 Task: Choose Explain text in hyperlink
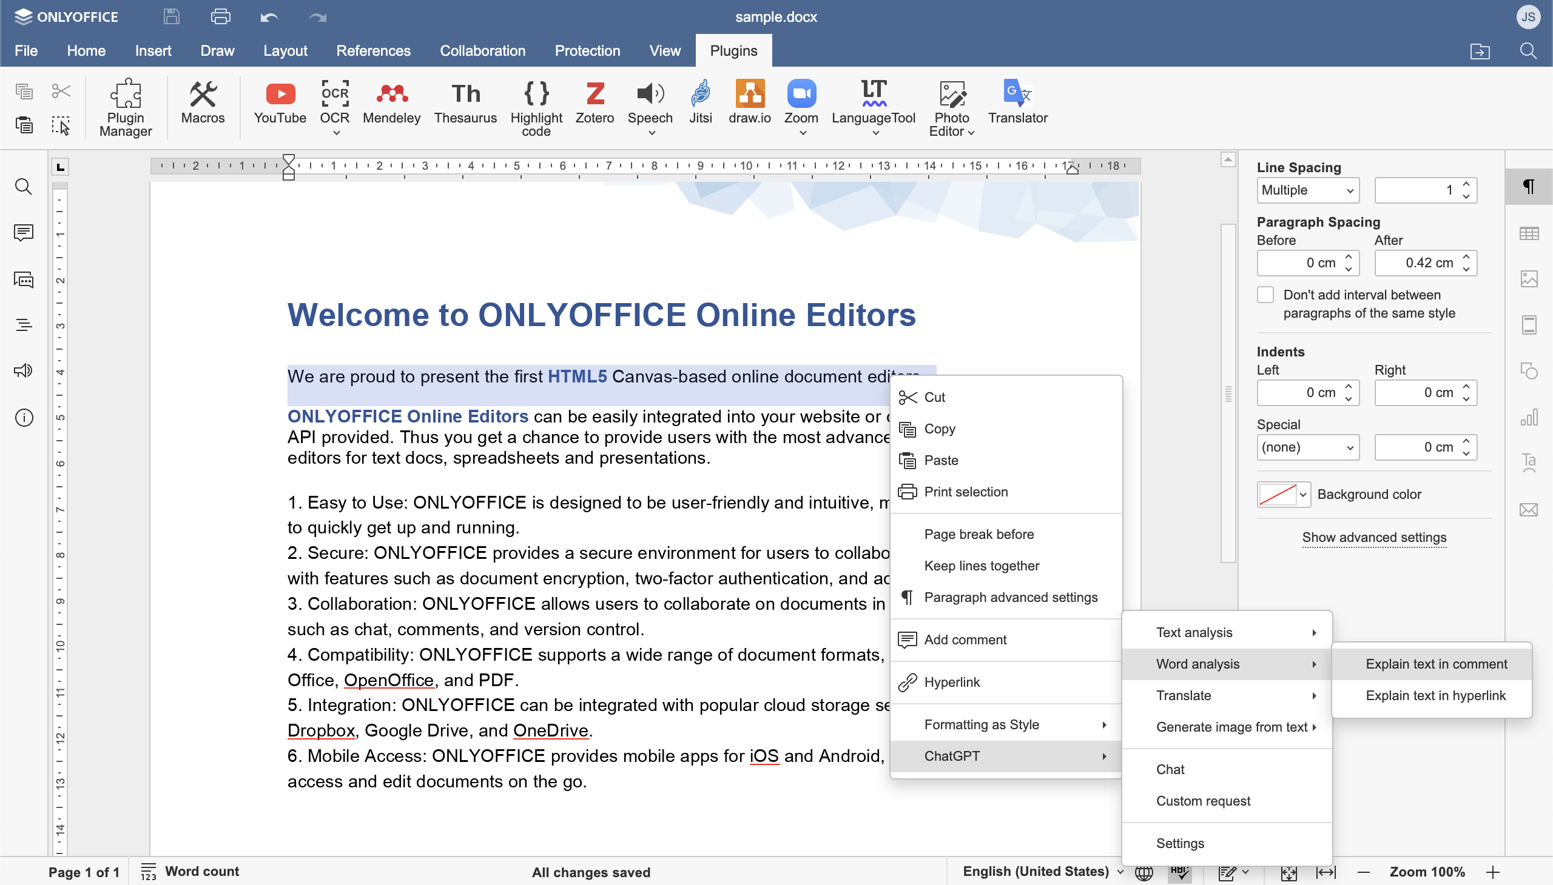[x=1431, y=695]
